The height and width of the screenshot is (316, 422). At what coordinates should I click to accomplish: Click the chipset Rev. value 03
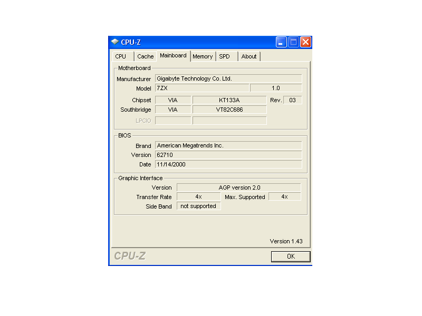[x=293, y=100]
